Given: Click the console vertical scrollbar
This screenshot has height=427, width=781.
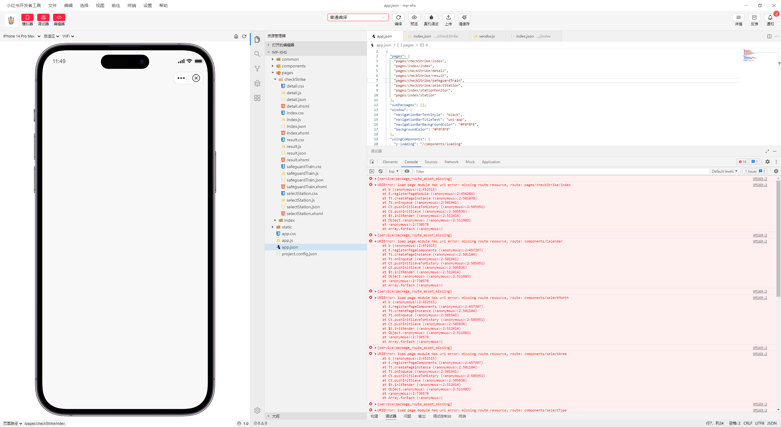Looking at the screenshot, I should point(778,238).
